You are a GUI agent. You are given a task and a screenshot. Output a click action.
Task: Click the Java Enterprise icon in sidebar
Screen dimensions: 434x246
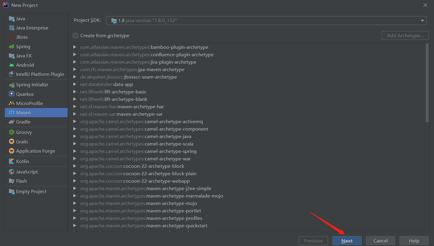(x=12, y=28)
